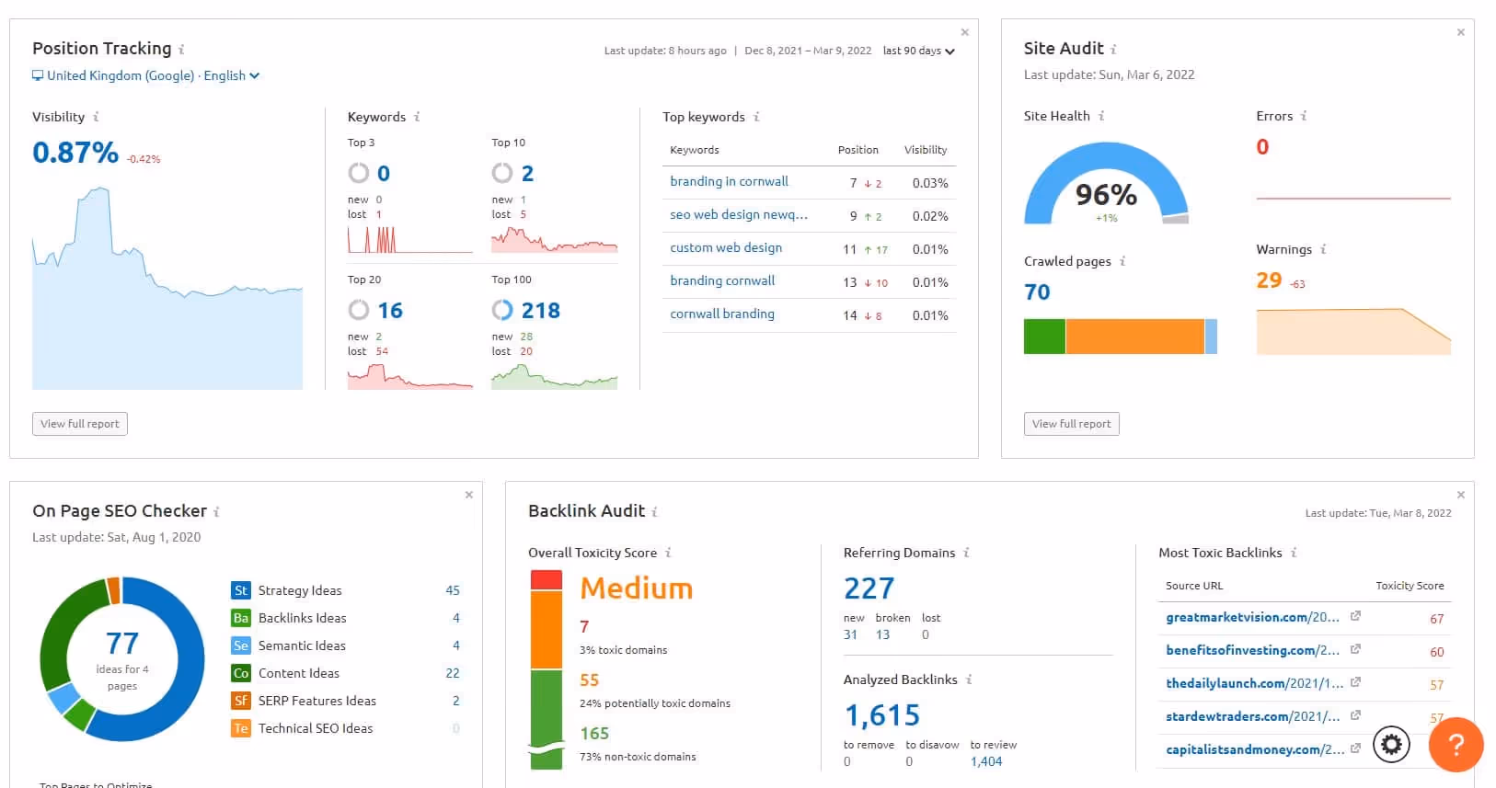
Task: Click the St Strategy Ideas icon
Action: tap(241, 590)
